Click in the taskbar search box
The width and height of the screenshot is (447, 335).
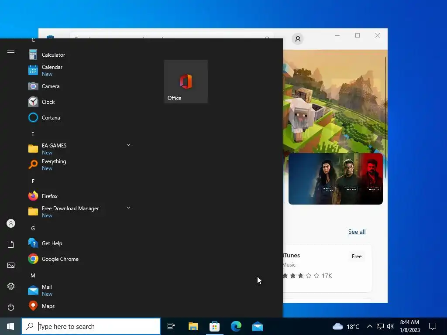tap(91, 326)
